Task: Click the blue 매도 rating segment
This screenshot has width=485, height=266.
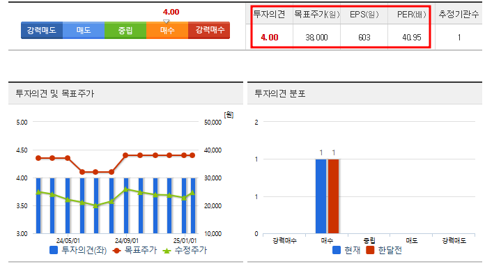Action: pos(84,30)
